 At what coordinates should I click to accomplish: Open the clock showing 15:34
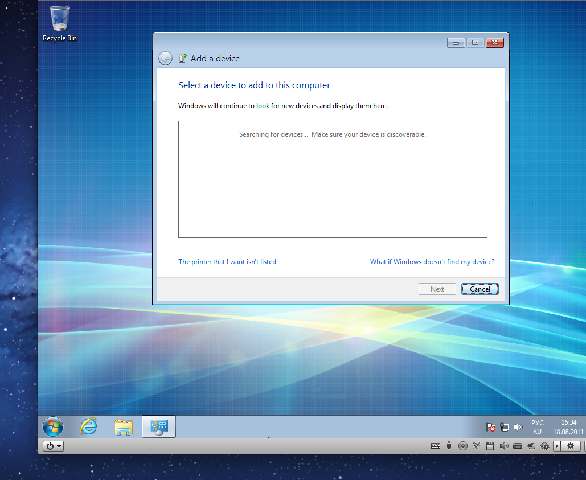click(x=568, y=427)
